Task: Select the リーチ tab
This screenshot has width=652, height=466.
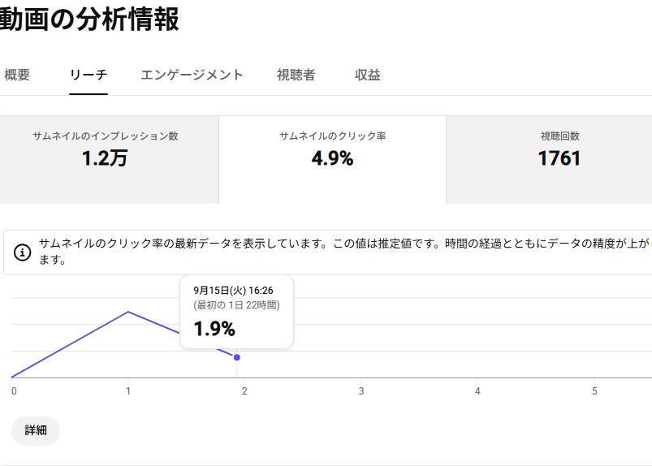Action: [89, 76]
